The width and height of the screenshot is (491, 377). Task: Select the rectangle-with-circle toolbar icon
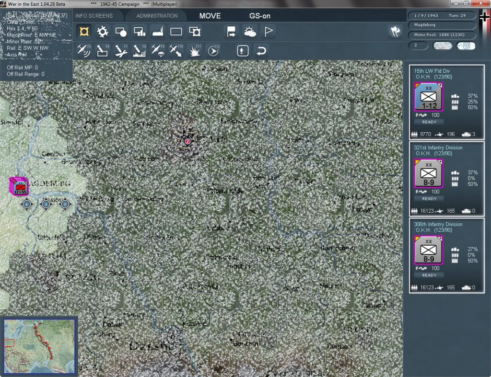[121, 32]
